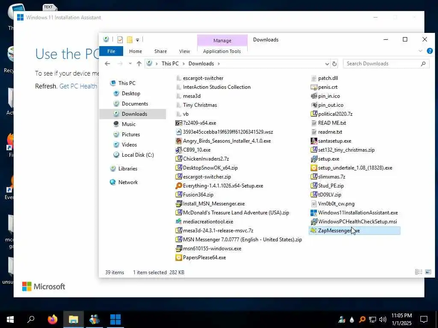Open Music in the navigation pane
The height and width of the screenshot is (328, 438).
tap(128, 124)
